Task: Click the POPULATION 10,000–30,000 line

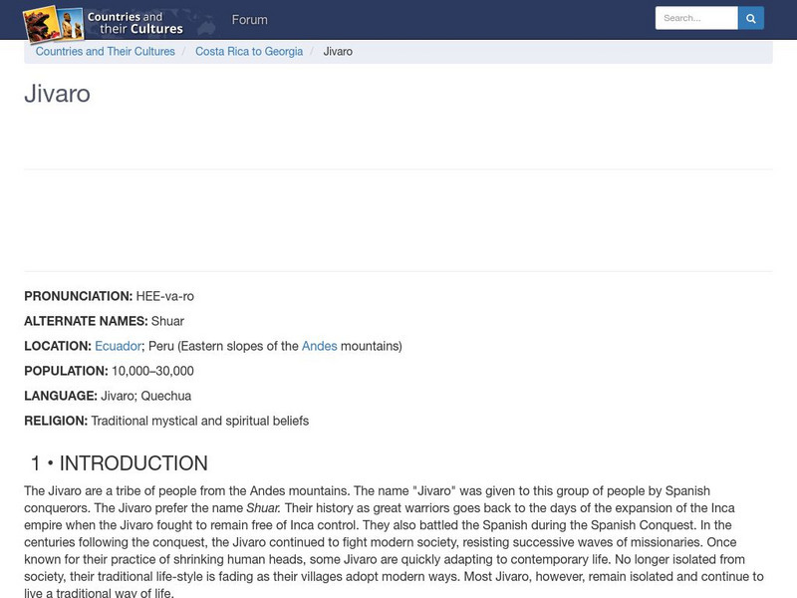Action: tap(109, 371)
